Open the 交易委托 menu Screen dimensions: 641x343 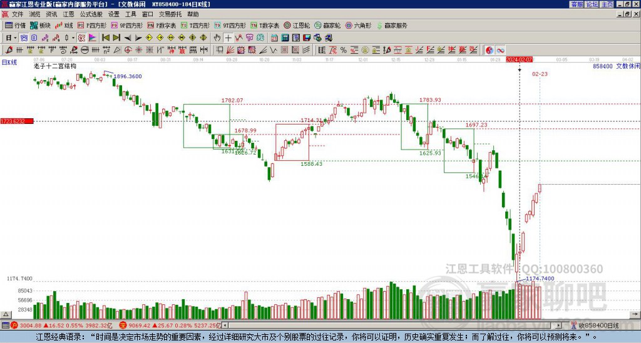(170, 14)
